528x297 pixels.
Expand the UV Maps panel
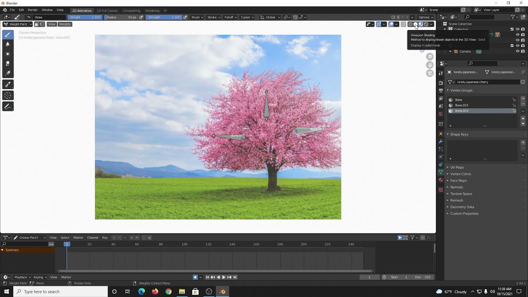[x=457, y=167]
